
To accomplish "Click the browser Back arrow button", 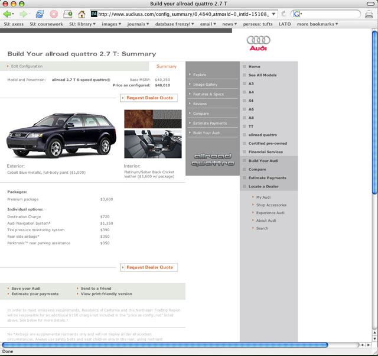I will pyautogui.click(x=8, y=14).
